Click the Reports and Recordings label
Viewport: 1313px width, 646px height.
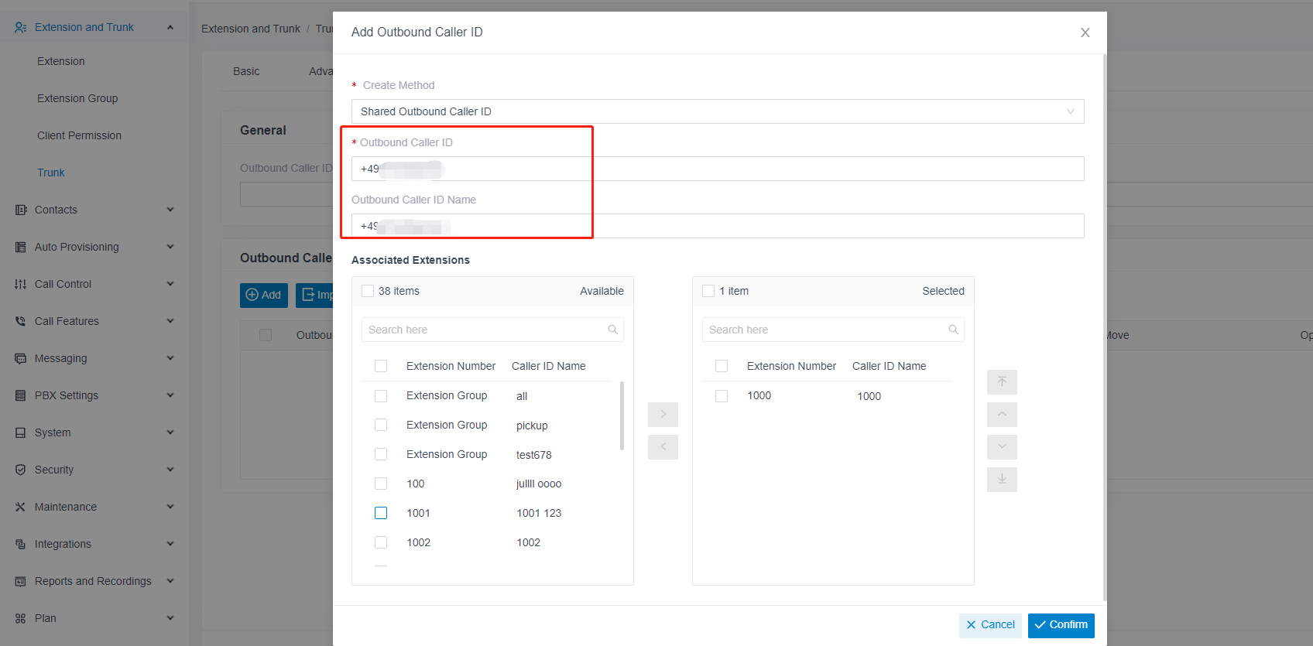click(x=93, y=581)
